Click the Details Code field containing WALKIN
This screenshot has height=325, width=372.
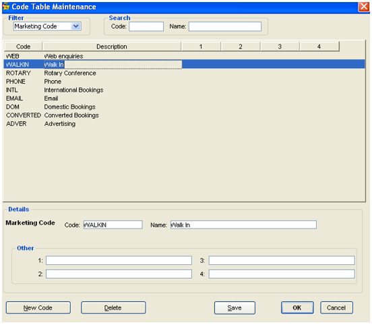113,225
